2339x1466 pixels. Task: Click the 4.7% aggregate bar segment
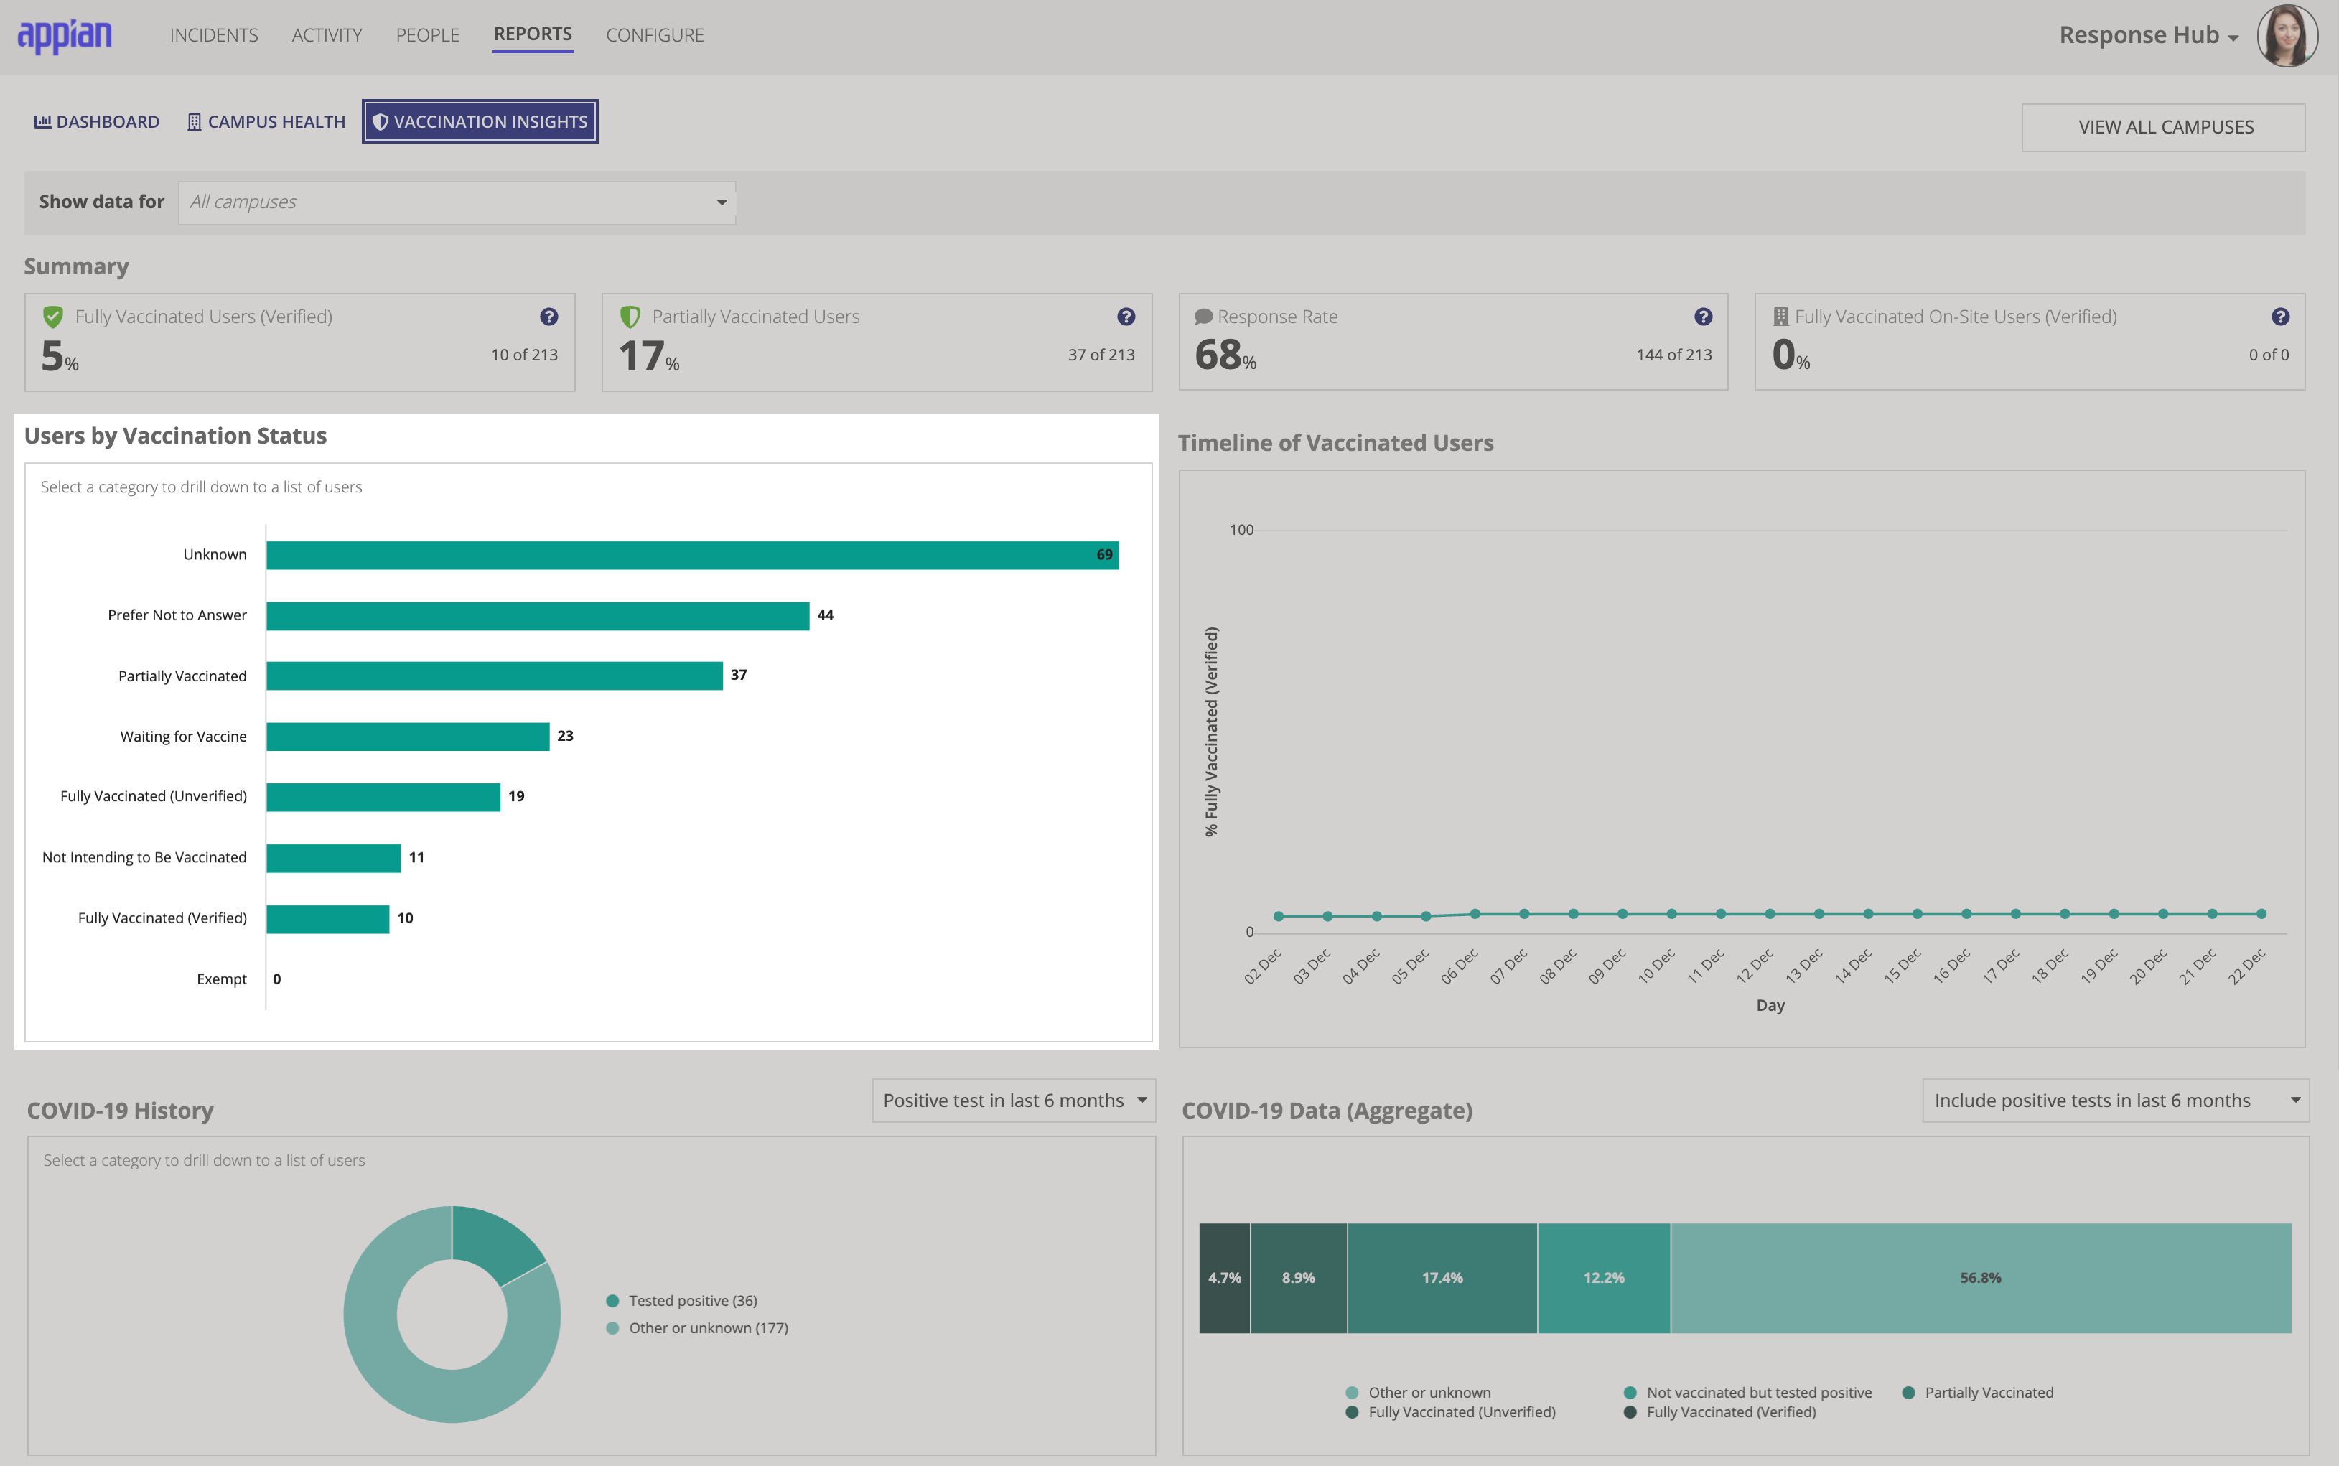pos(1224,1278)
